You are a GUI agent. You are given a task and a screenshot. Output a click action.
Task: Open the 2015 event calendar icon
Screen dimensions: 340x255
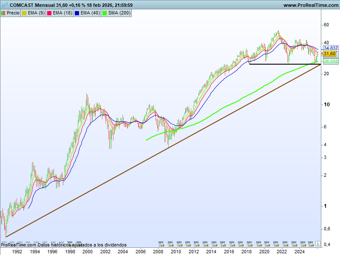pyautogui.click(x=223, y=244)
